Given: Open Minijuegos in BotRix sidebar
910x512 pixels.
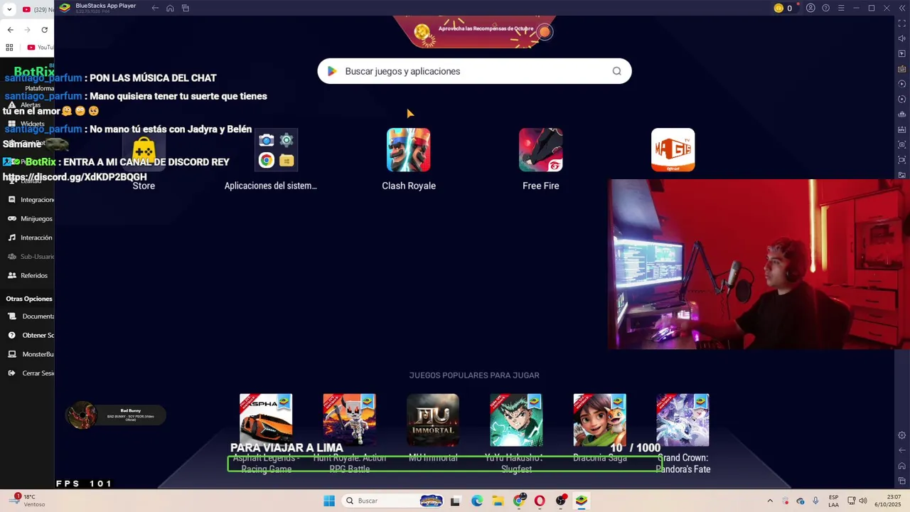Looking at the screenshot, I should (x=31, y=219).
